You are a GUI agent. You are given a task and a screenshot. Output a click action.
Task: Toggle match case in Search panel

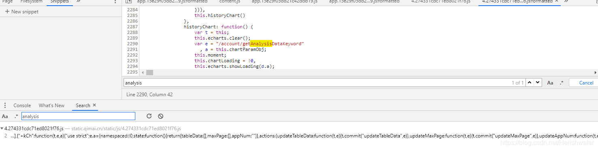(5, 116)
